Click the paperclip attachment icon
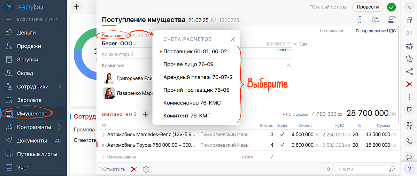The image size is (417, 176). (x=360, y=20)
